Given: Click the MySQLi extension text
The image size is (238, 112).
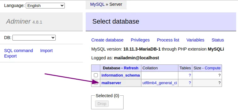Looking at the screenshot, I should click(x=216, y=49).
